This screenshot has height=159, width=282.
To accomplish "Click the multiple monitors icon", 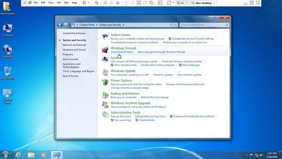I will [152, 3].
